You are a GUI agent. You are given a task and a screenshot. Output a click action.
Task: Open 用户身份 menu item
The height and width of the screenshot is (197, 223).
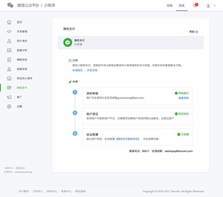(22, 41)
